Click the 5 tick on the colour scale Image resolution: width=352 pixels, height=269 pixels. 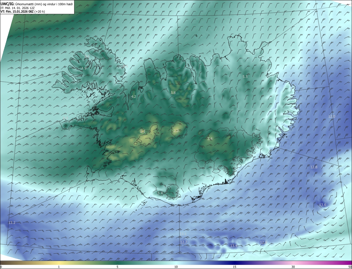[117, 267]
